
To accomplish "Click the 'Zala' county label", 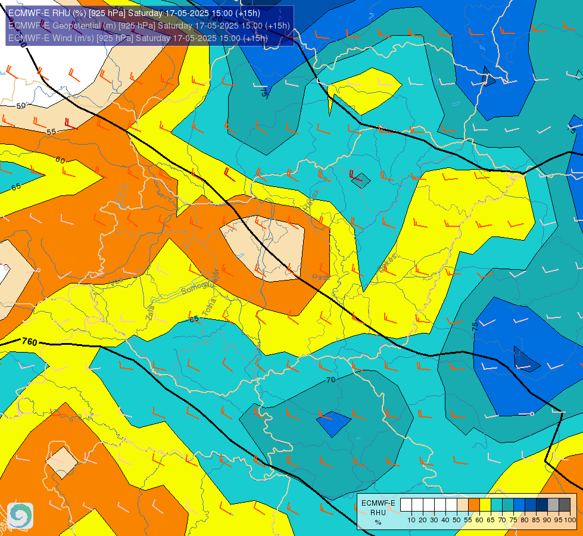I will click(x=150, y=313).
